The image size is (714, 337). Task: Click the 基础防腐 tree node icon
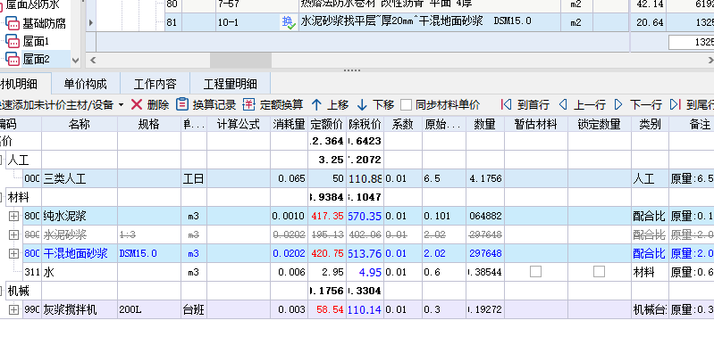(12, 23)
